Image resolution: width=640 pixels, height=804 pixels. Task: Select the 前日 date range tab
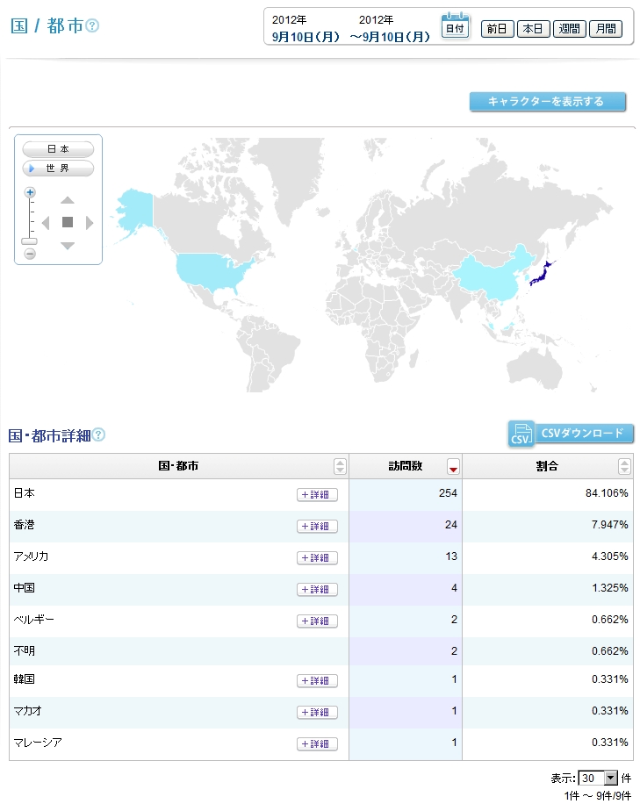[x=497, y=29]
